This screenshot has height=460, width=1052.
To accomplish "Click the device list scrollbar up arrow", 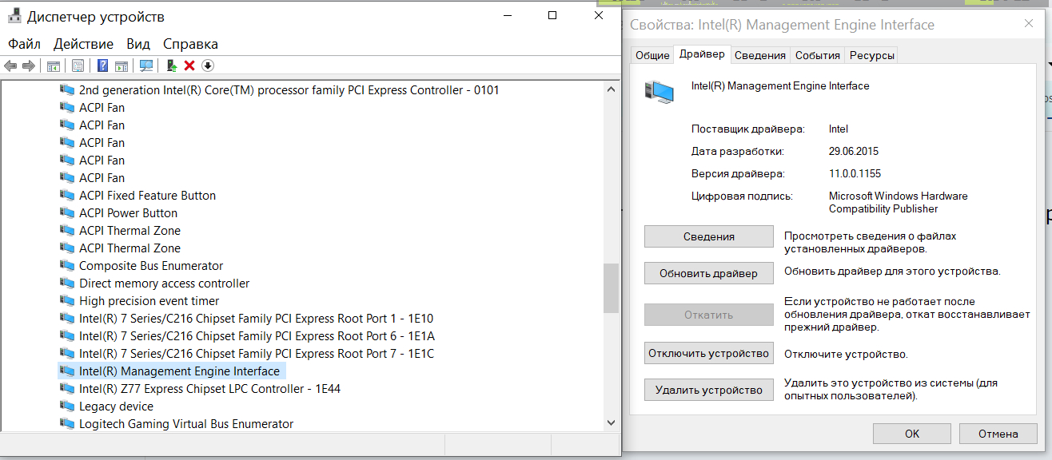I will 611,88.
